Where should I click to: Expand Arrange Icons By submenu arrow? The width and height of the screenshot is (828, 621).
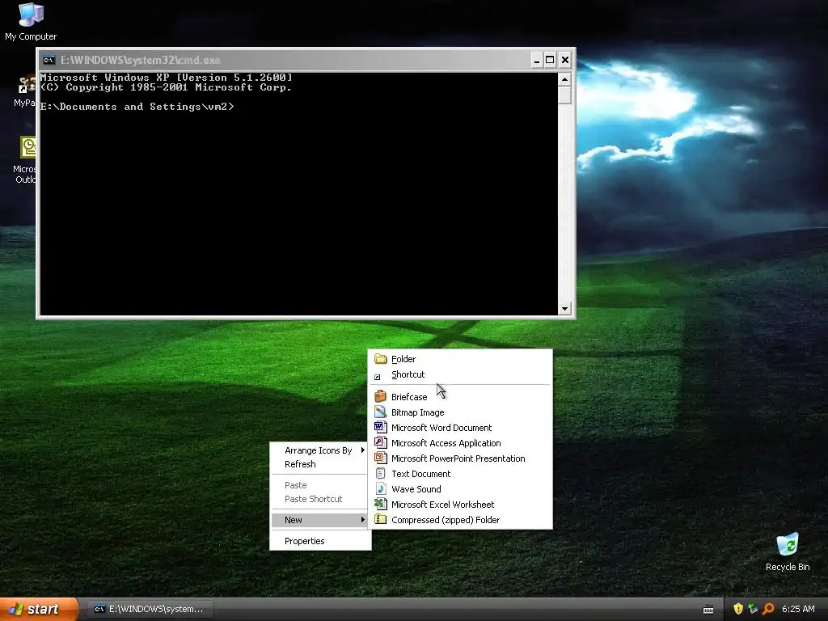click(363, 450)
